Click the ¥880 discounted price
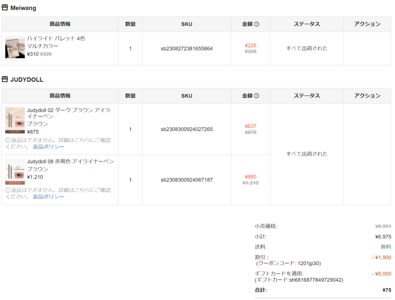The image size is (395, 300). tap(250, 177)
